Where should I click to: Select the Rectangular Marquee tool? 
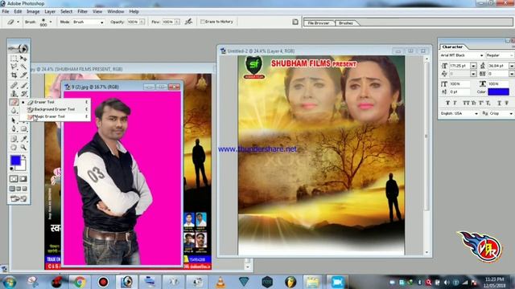14,59
